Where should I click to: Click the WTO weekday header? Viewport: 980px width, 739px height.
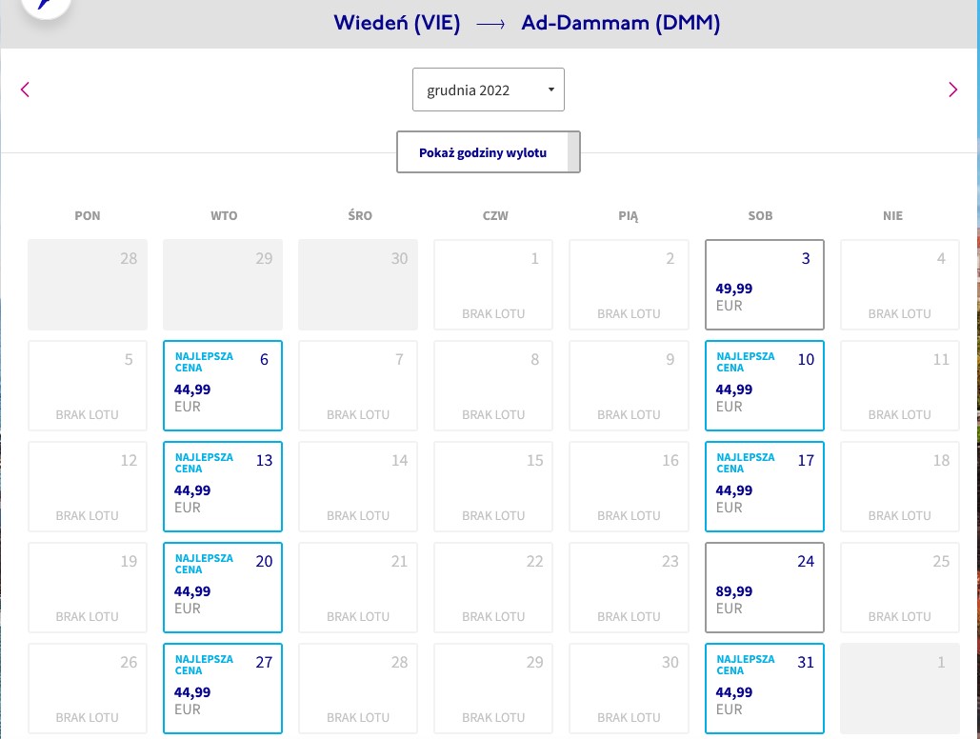[224, 215]
